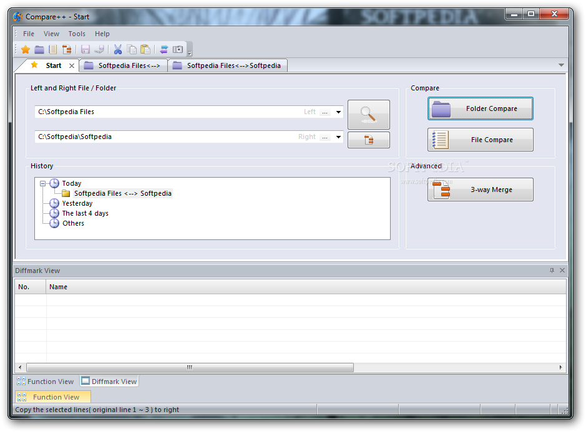586x432 pixels.
Task: Switch to the Diffmark View panel tab
Action: click(x=109, y=382)
